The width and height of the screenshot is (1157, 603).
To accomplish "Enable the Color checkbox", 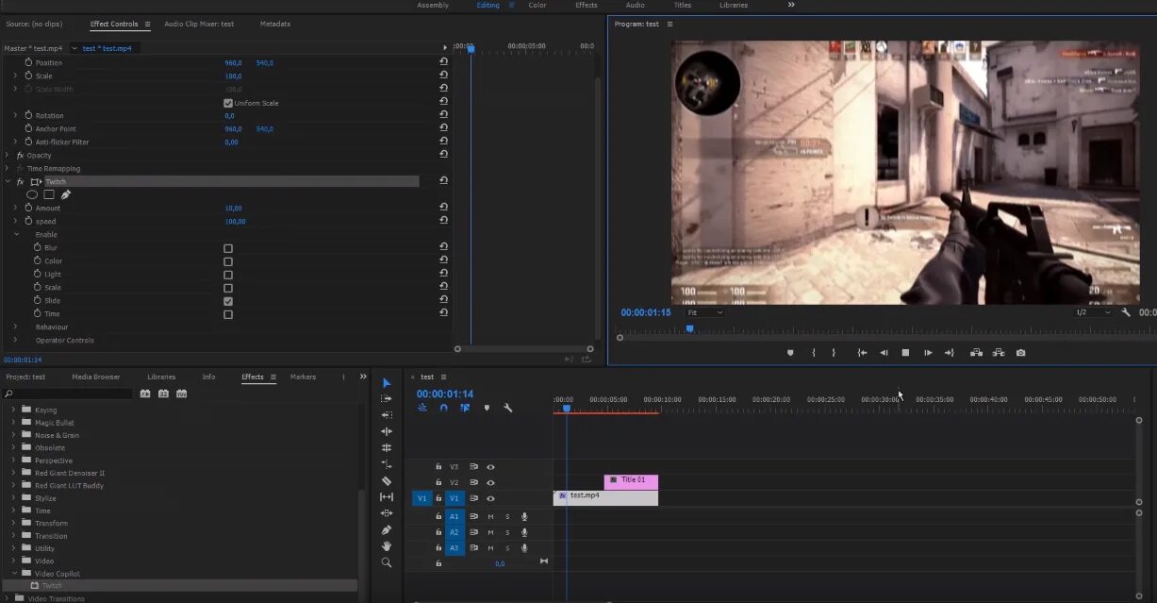I will [x=228, y=261].
